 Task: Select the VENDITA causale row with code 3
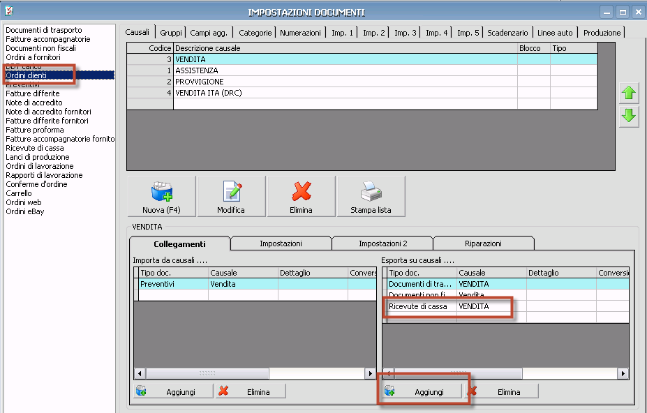click(362, 59)
